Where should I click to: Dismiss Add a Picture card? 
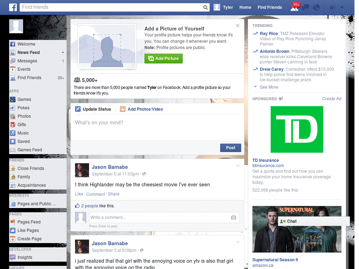click(238, 26)
